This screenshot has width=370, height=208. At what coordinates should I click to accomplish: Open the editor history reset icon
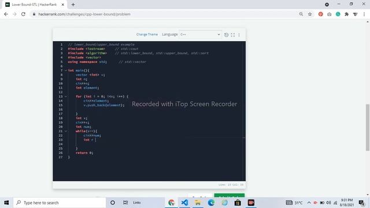click(226, 35)
